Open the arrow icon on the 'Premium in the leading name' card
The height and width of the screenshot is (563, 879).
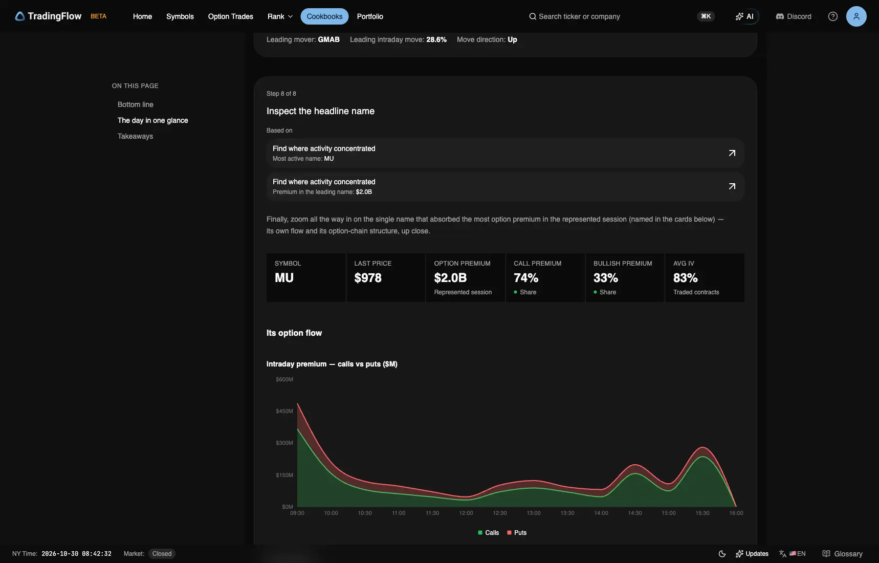click(732, 186)
